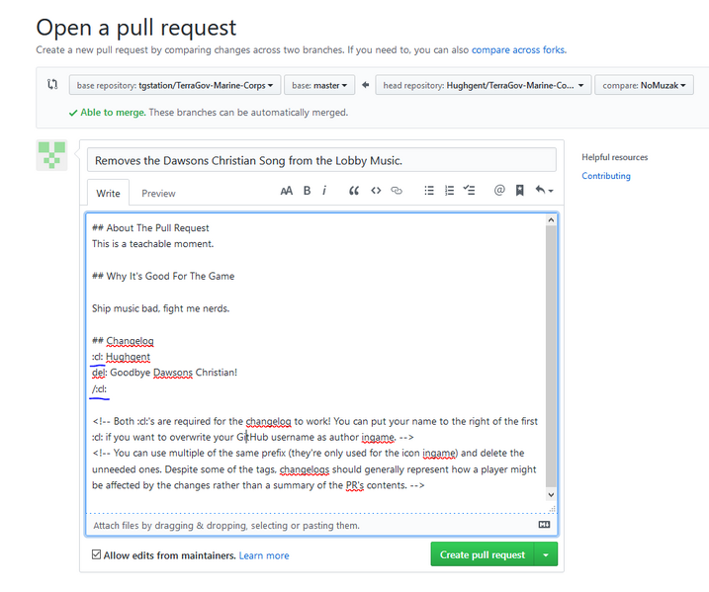Click '## About The Pull Request' line
The height and width of the screenshot is (592, 709).
tap(150, 227)
